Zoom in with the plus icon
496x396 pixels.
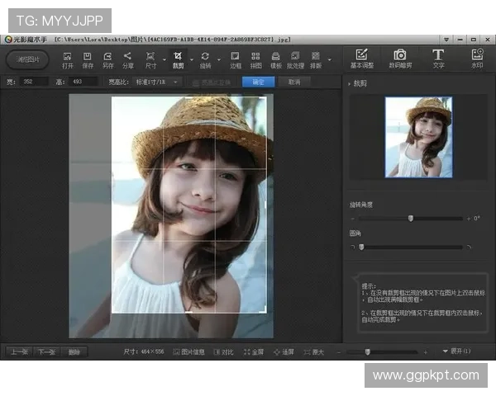pos(426,352)
